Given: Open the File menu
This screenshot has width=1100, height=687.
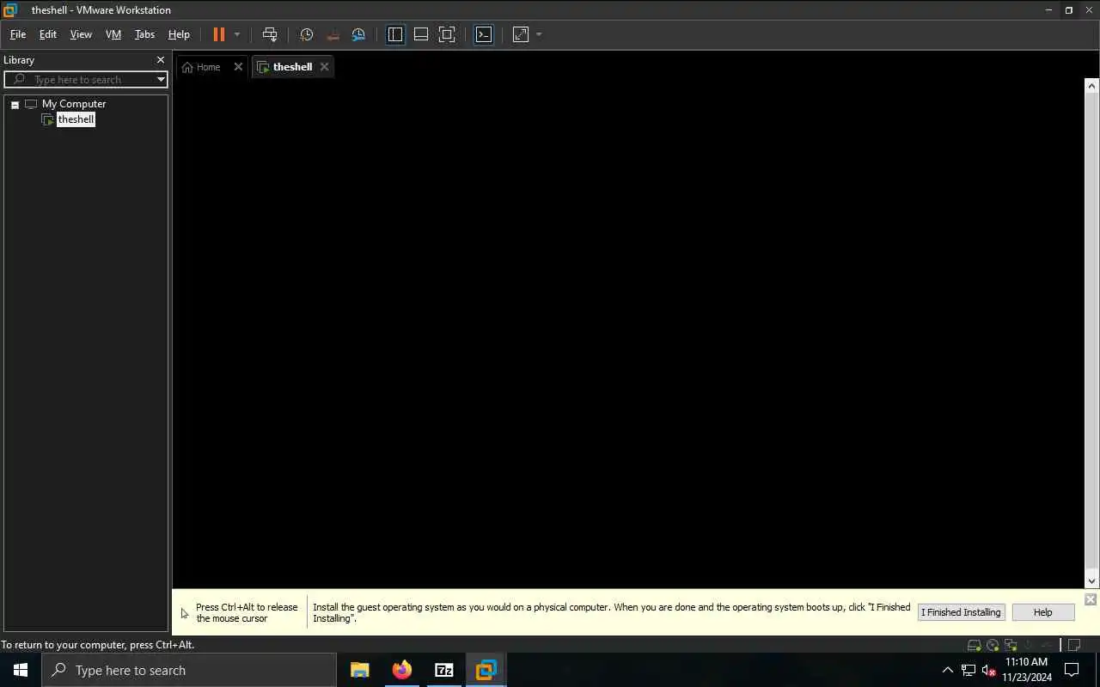Looking at the screenshot, I should [x=18, y=34].
